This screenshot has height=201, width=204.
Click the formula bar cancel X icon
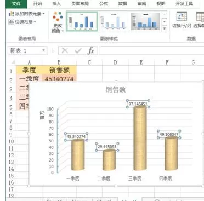tap(65, 50)
